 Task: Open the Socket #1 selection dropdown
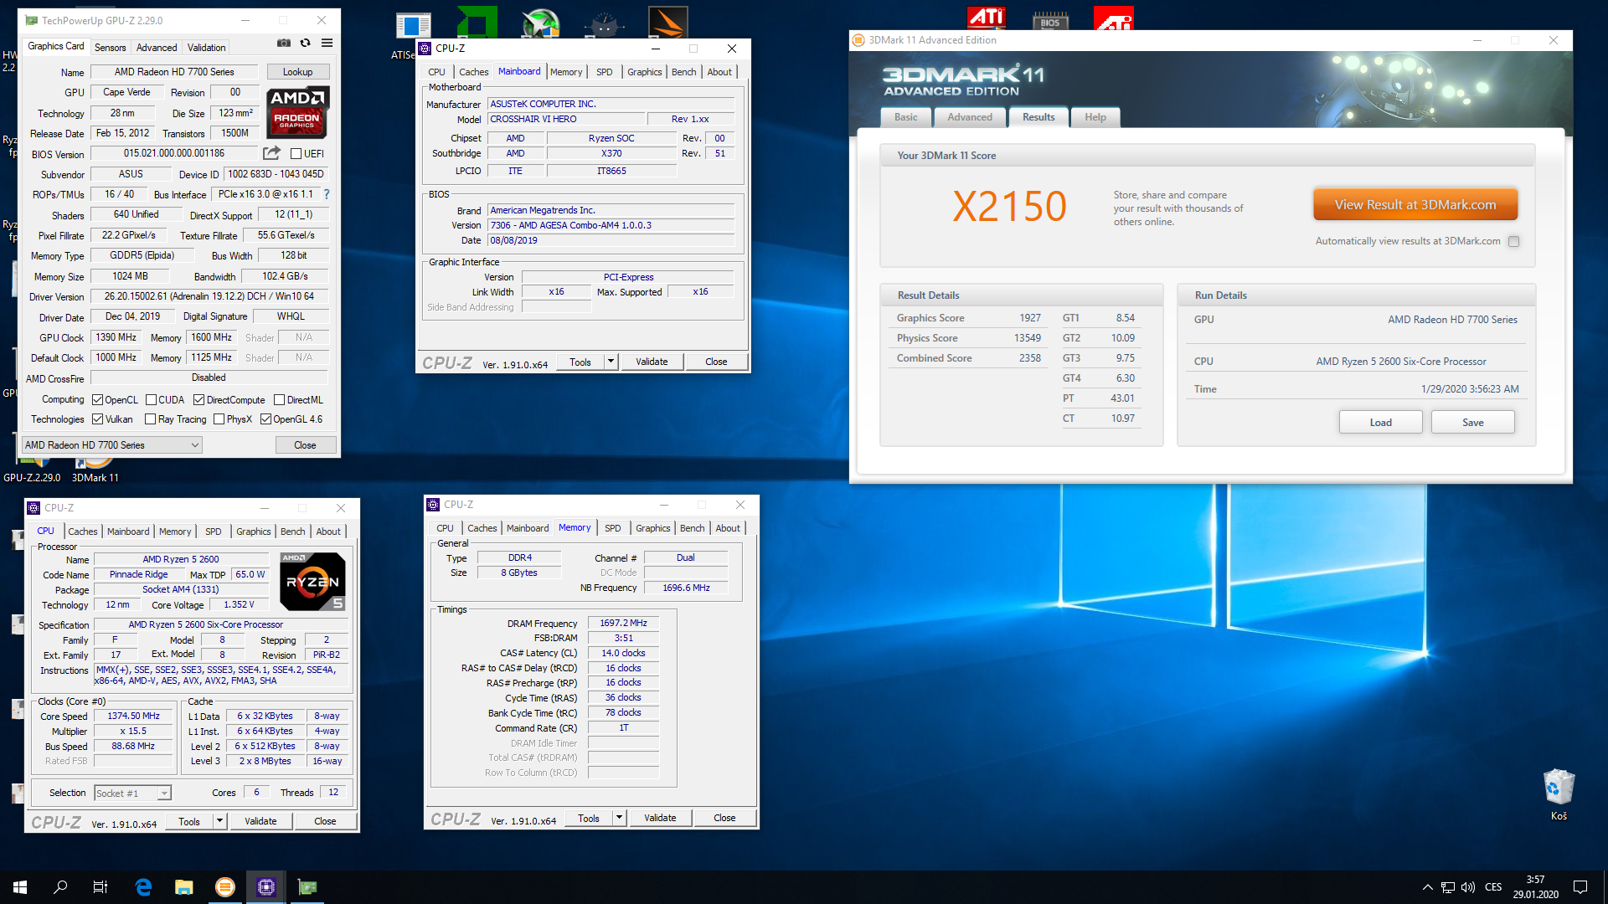[132, 794]
